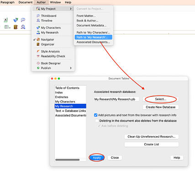Viewport: 195px width, 171px height.
Task: Choose Readability Check menu entry
Action: [x=53, y=56]
